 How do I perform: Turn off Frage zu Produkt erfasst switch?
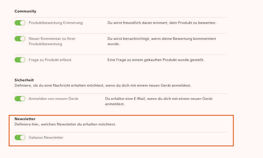tap(20, 60)
